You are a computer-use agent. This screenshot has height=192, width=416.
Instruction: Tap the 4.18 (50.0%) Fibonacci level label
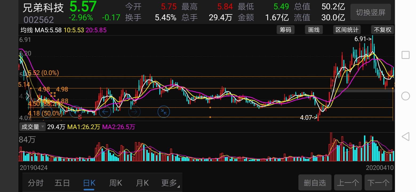point(46,113)
